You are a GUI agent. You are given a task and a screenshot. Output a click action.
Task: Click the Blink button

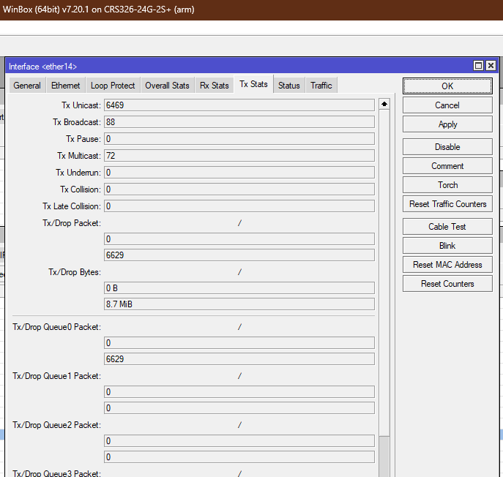pyautogui.click(x=447, y=246)
